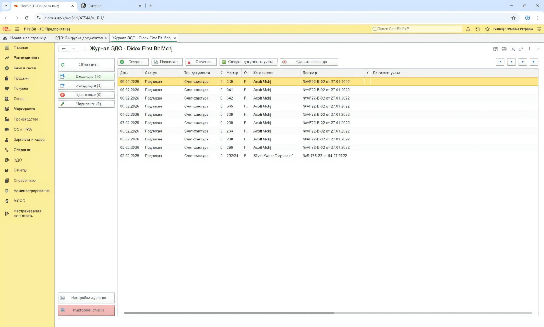The image size is (544, 327).
Task: Click Создать документы учета button
Action: click(x=248, y=62)
